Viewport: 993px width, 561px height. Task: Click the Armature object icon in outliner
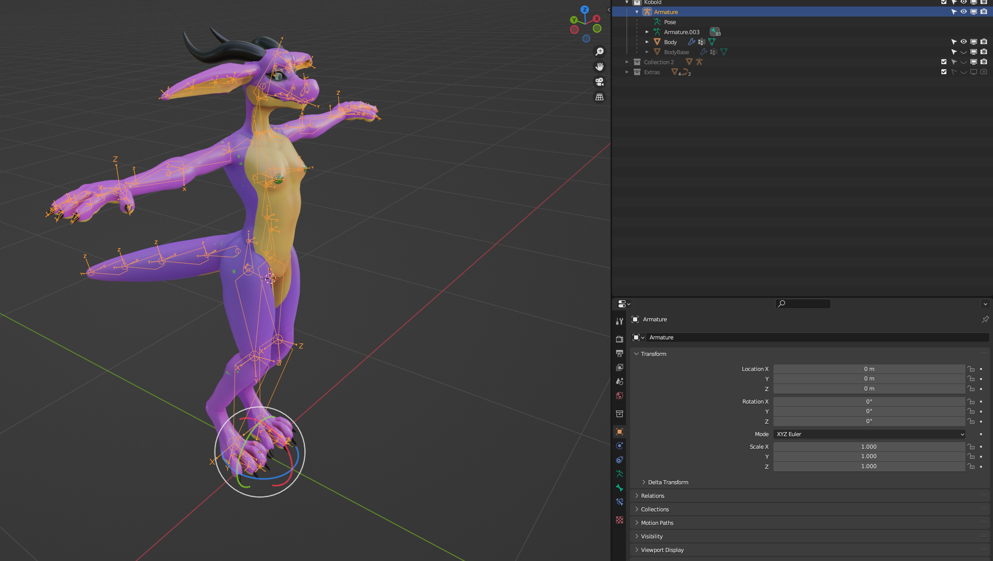pos(647,12)
